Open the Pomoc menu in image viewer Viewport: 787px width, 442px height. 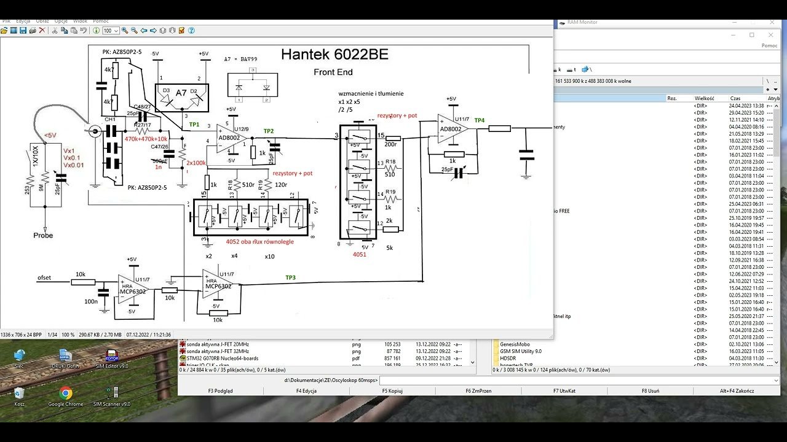(x=100, y=21)
